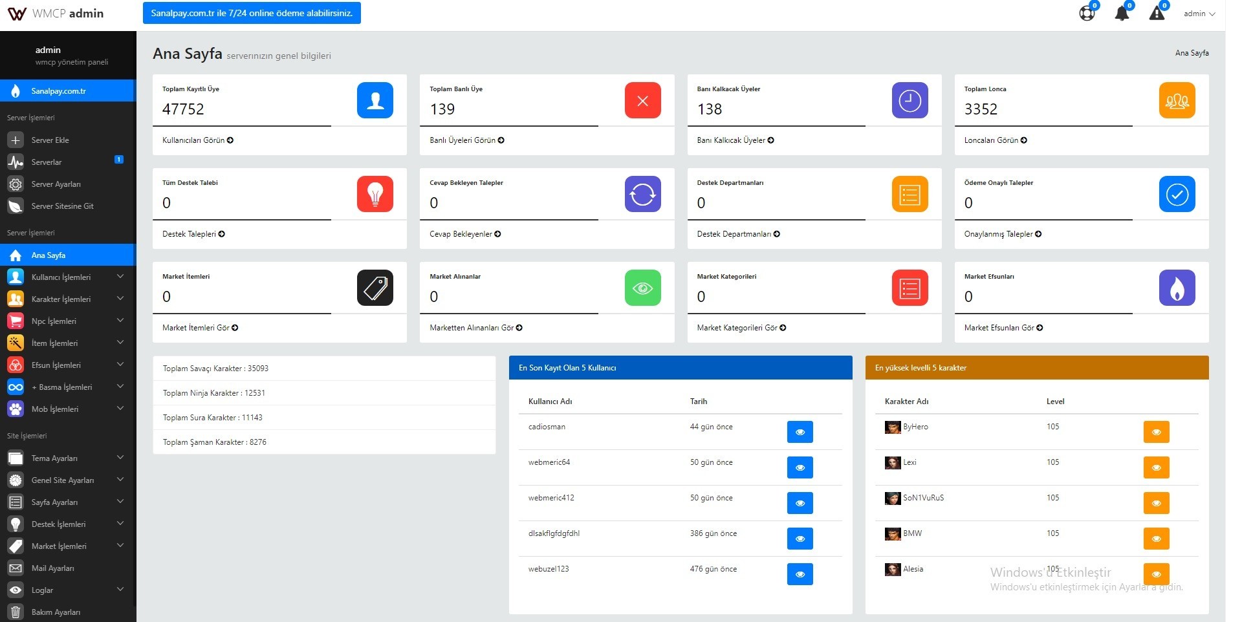The image size is (1242, 622).
Task: Click the refresh icon for Cevap Bekleyen Talepler
Action: [x=642, y=194]
